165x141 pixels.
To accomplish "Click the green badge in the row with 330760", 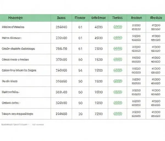I will (117, 103).
